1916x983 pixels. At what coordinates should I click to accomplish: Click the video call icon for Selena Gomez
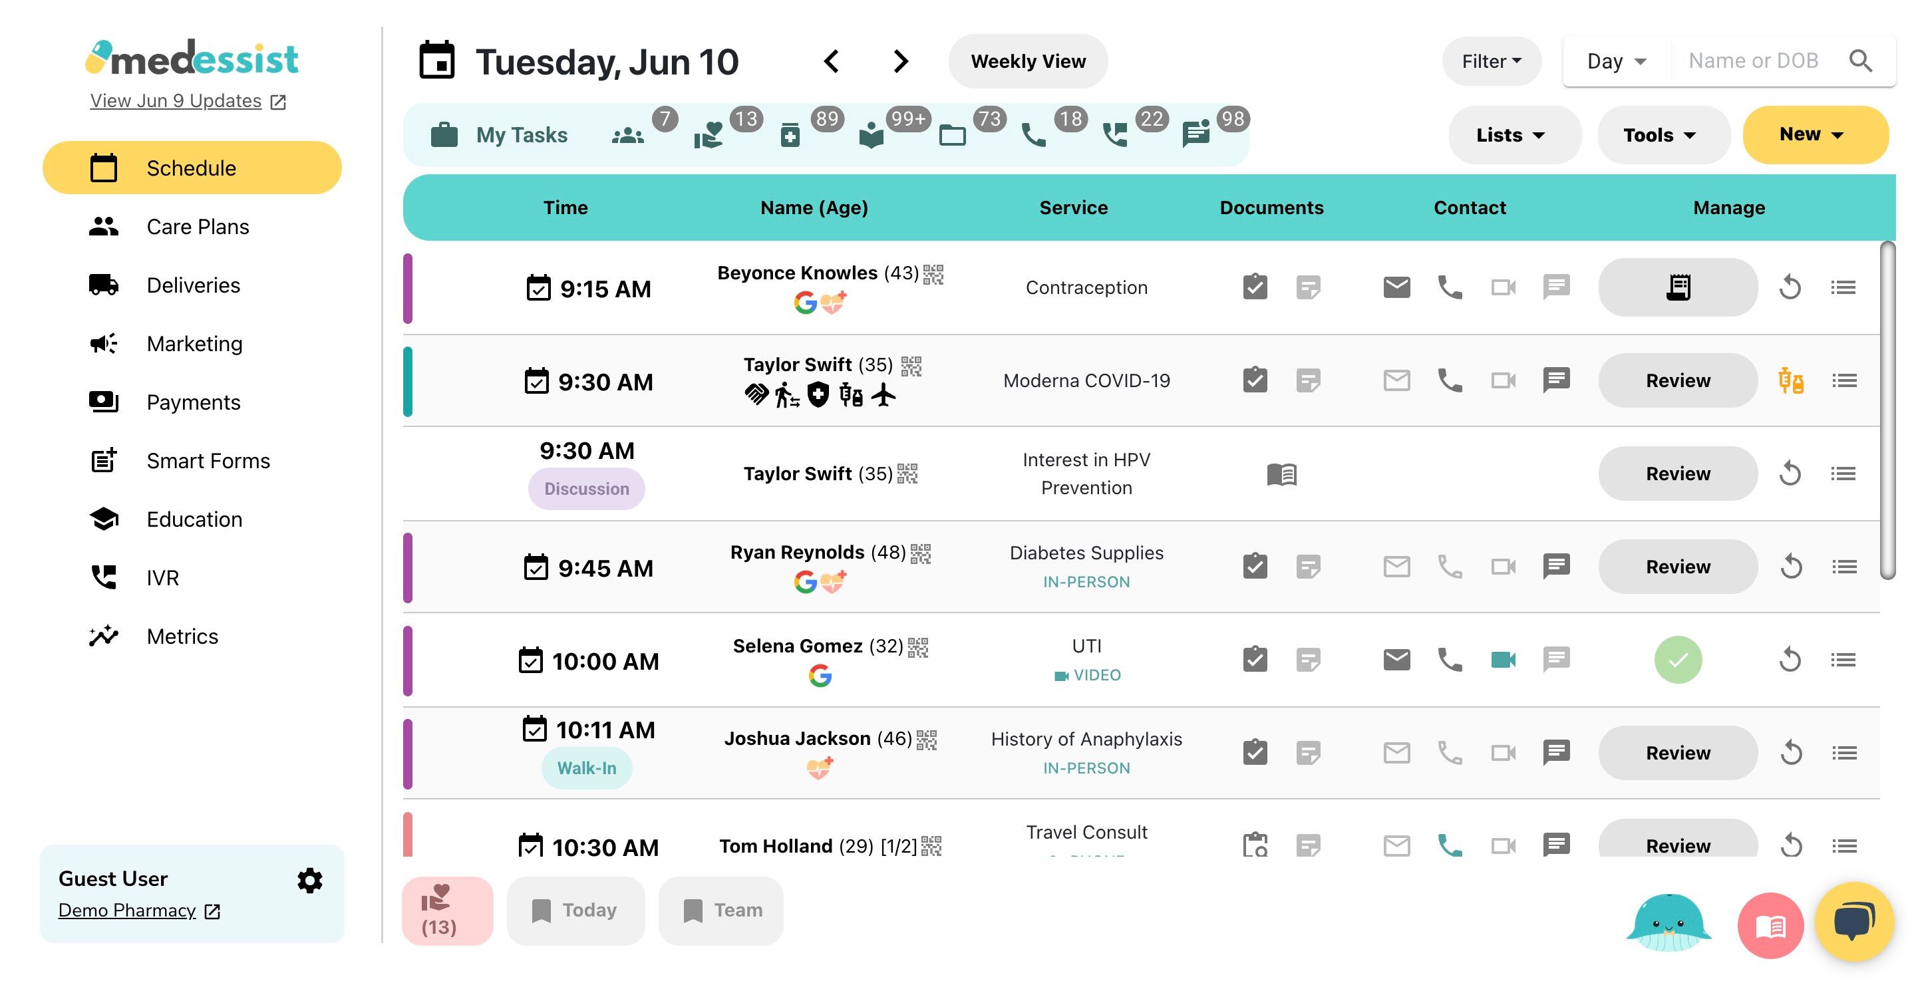(1504, 660)
